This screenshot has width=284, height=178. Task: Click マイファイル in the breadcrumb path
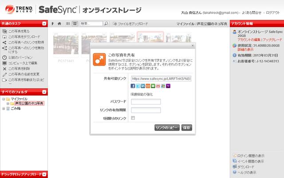coord(185,23)
